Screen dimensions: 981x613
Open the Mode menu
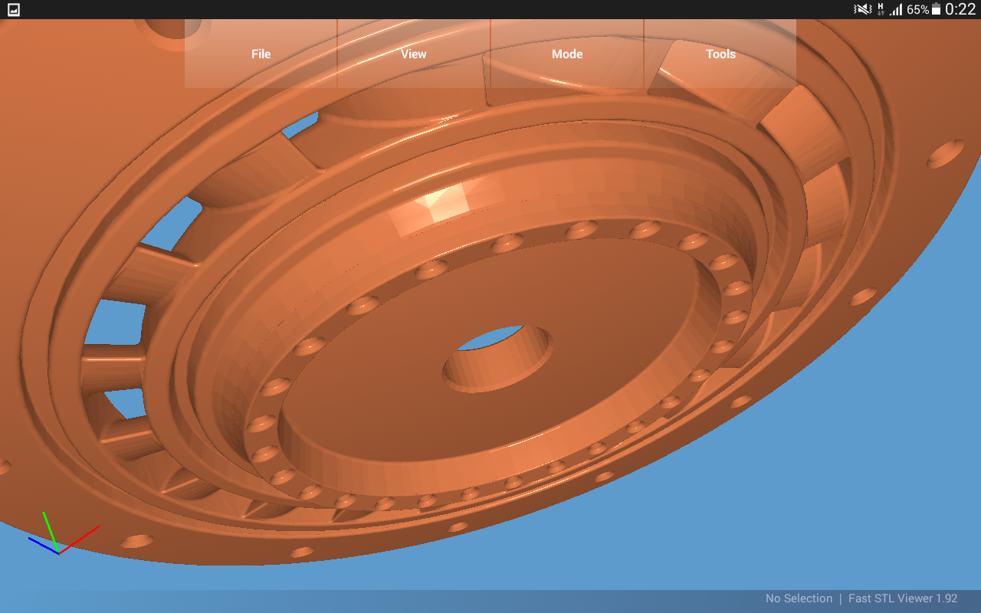pyautogui.click(x=567, y=54)
